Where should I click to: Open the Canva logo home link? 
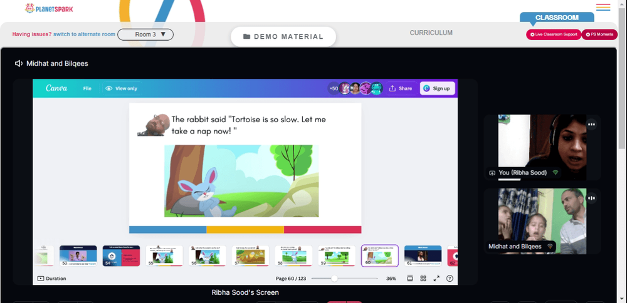[56, 88]
